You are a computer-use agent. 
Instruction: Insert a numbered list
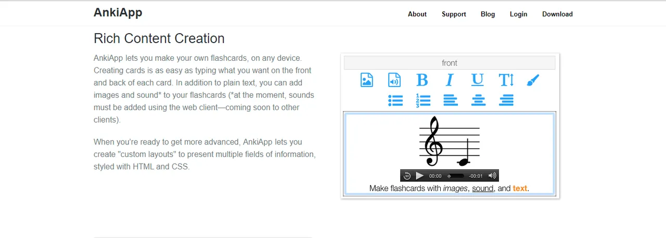[x=423, y=100]
